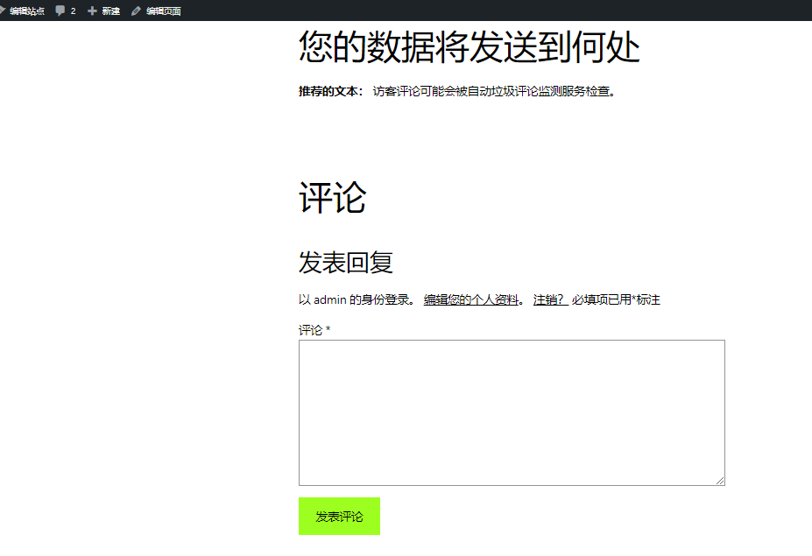Focus the 评论 comment text area

pyautogui.click(x=512, y=412)
